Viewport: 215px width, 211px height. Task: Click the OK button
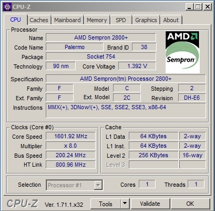point(190,204)
